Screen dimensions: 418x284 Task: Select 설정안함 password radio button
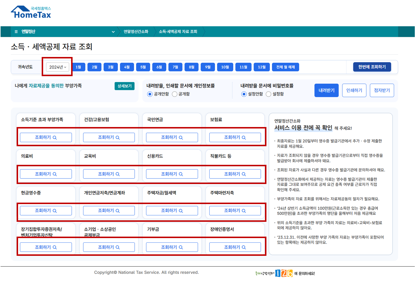[244, 94]
